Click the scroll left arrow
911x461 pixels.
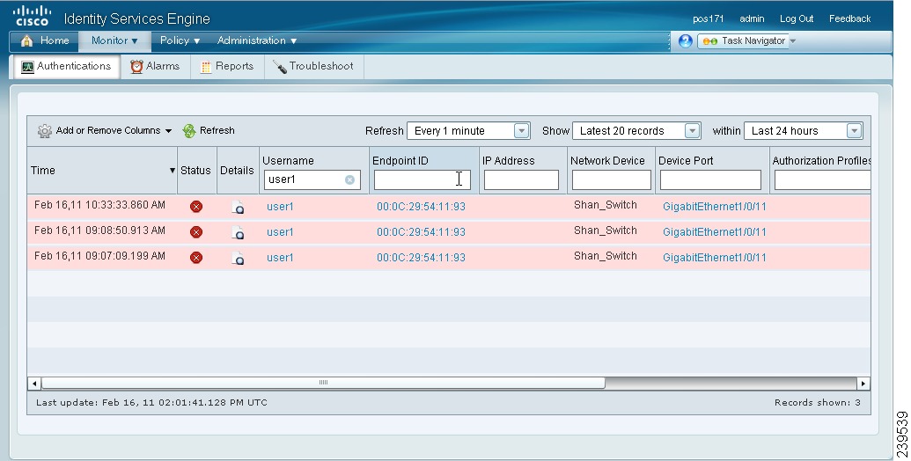coord(34,384)
